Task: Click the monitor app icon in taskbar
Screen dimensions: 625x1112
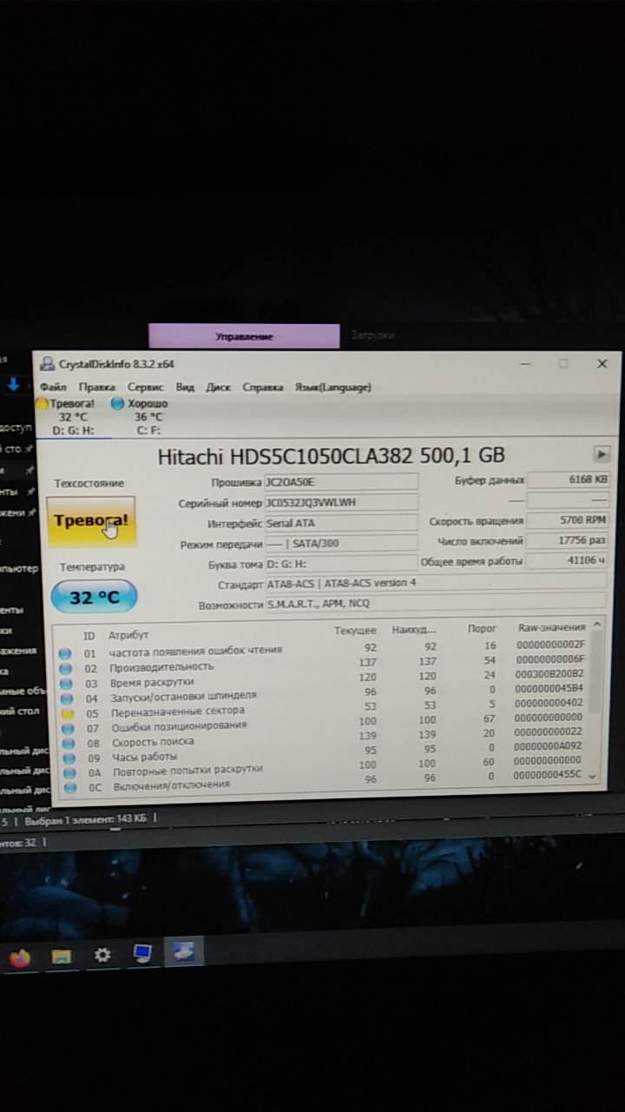Action: point(142,953)
